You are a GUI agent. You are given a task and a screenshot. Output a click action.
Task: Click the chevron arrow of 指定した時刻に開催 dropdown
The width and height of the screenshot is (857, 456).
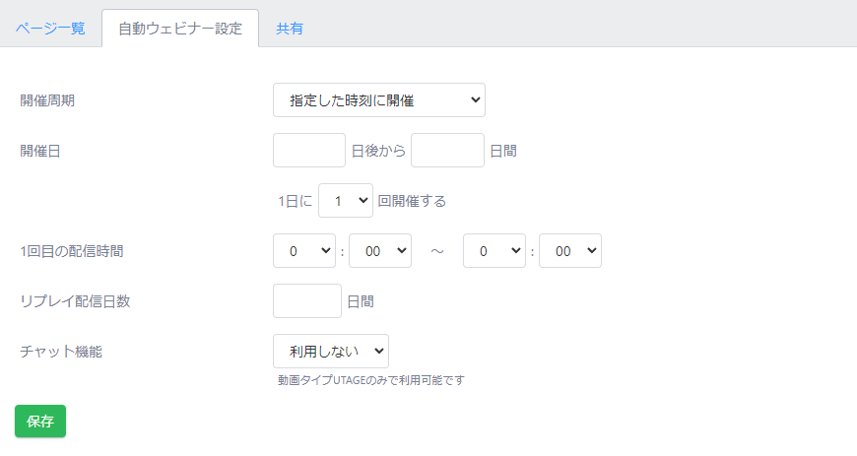(x=476, y=100)
